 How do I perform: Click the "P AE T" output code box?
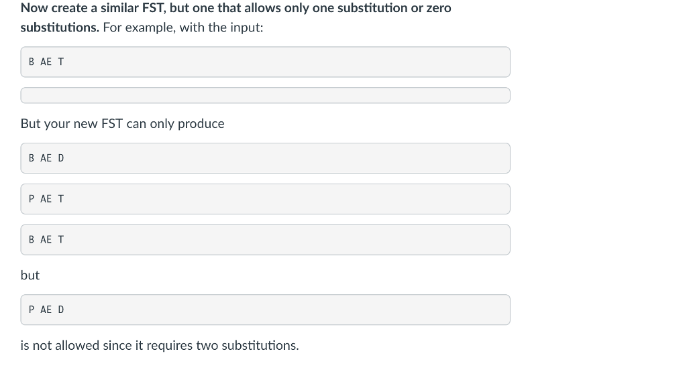click(x=265, y=199)
